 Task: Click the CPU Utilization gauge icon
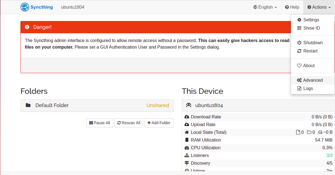point(187,148)
